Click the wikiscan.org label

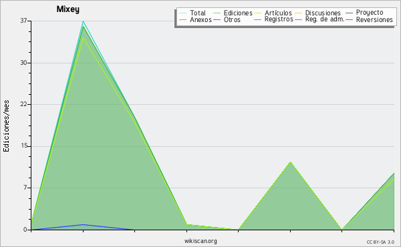tap(200, 241)
